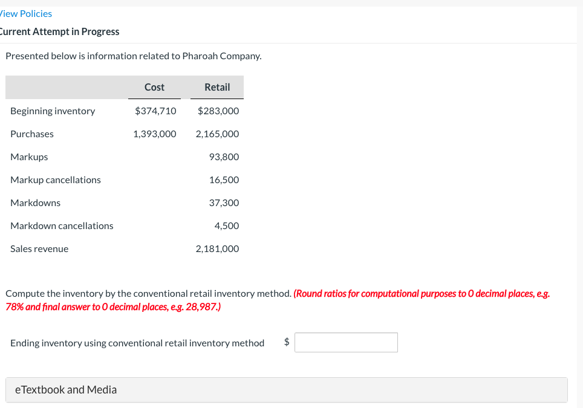This screenshot has width=583, height=408.
Task: Click the 16,500 markup cancellations value
Action: (x=224, y=180)
